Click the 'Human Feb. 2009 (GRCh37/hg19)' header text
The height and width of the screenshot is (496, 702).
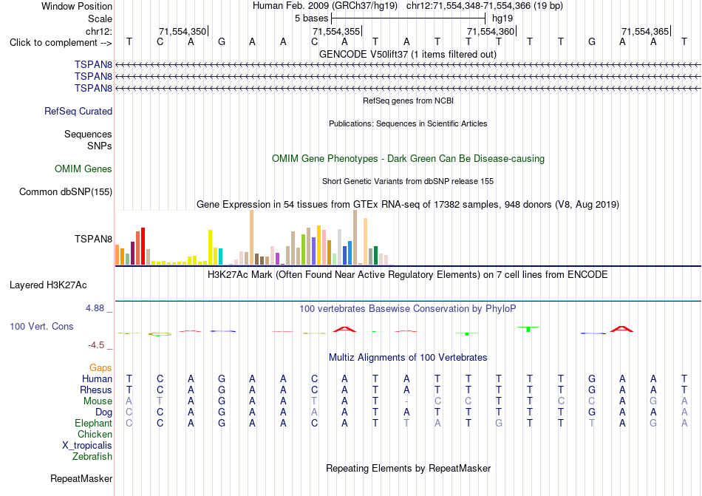click(325, 6)
